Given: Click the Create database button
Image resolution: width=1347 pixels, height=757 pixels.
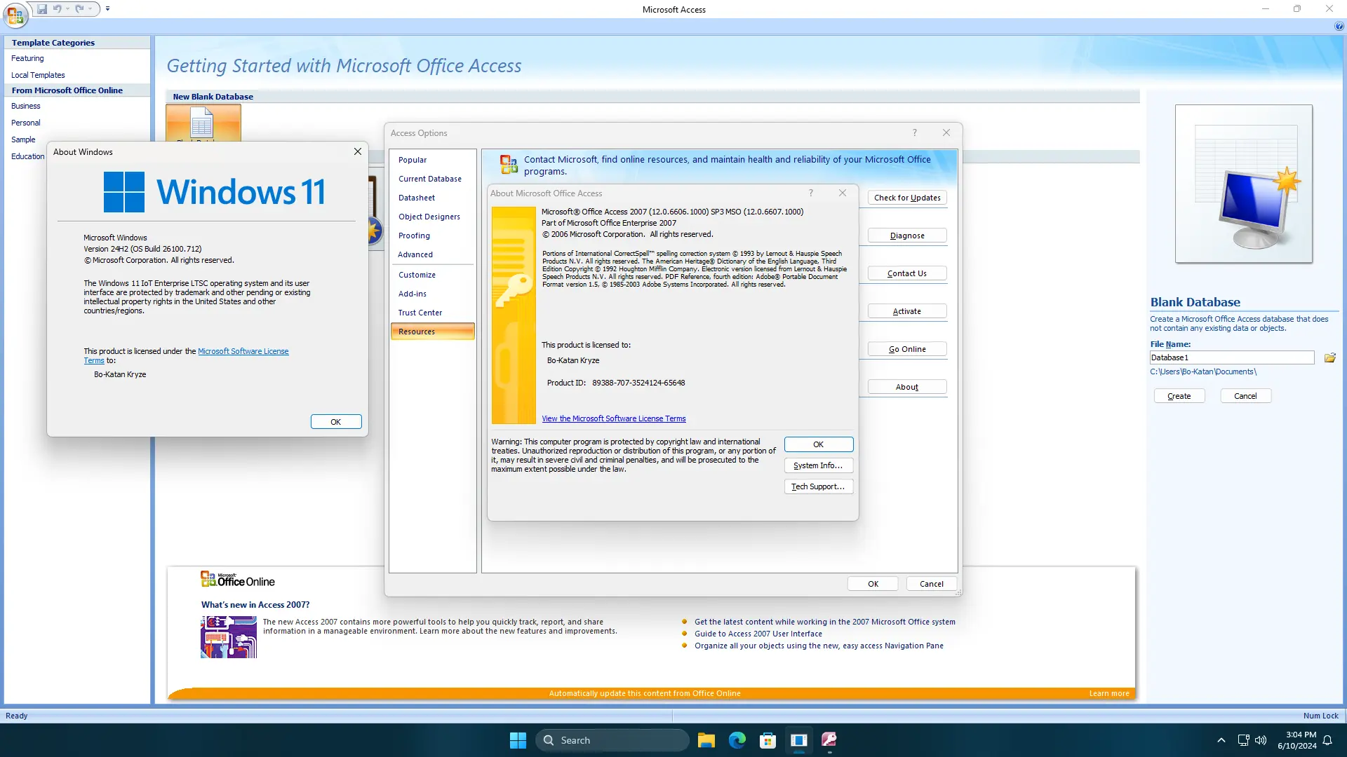Looking at the screenshot, I should (x=1179, y=396).
